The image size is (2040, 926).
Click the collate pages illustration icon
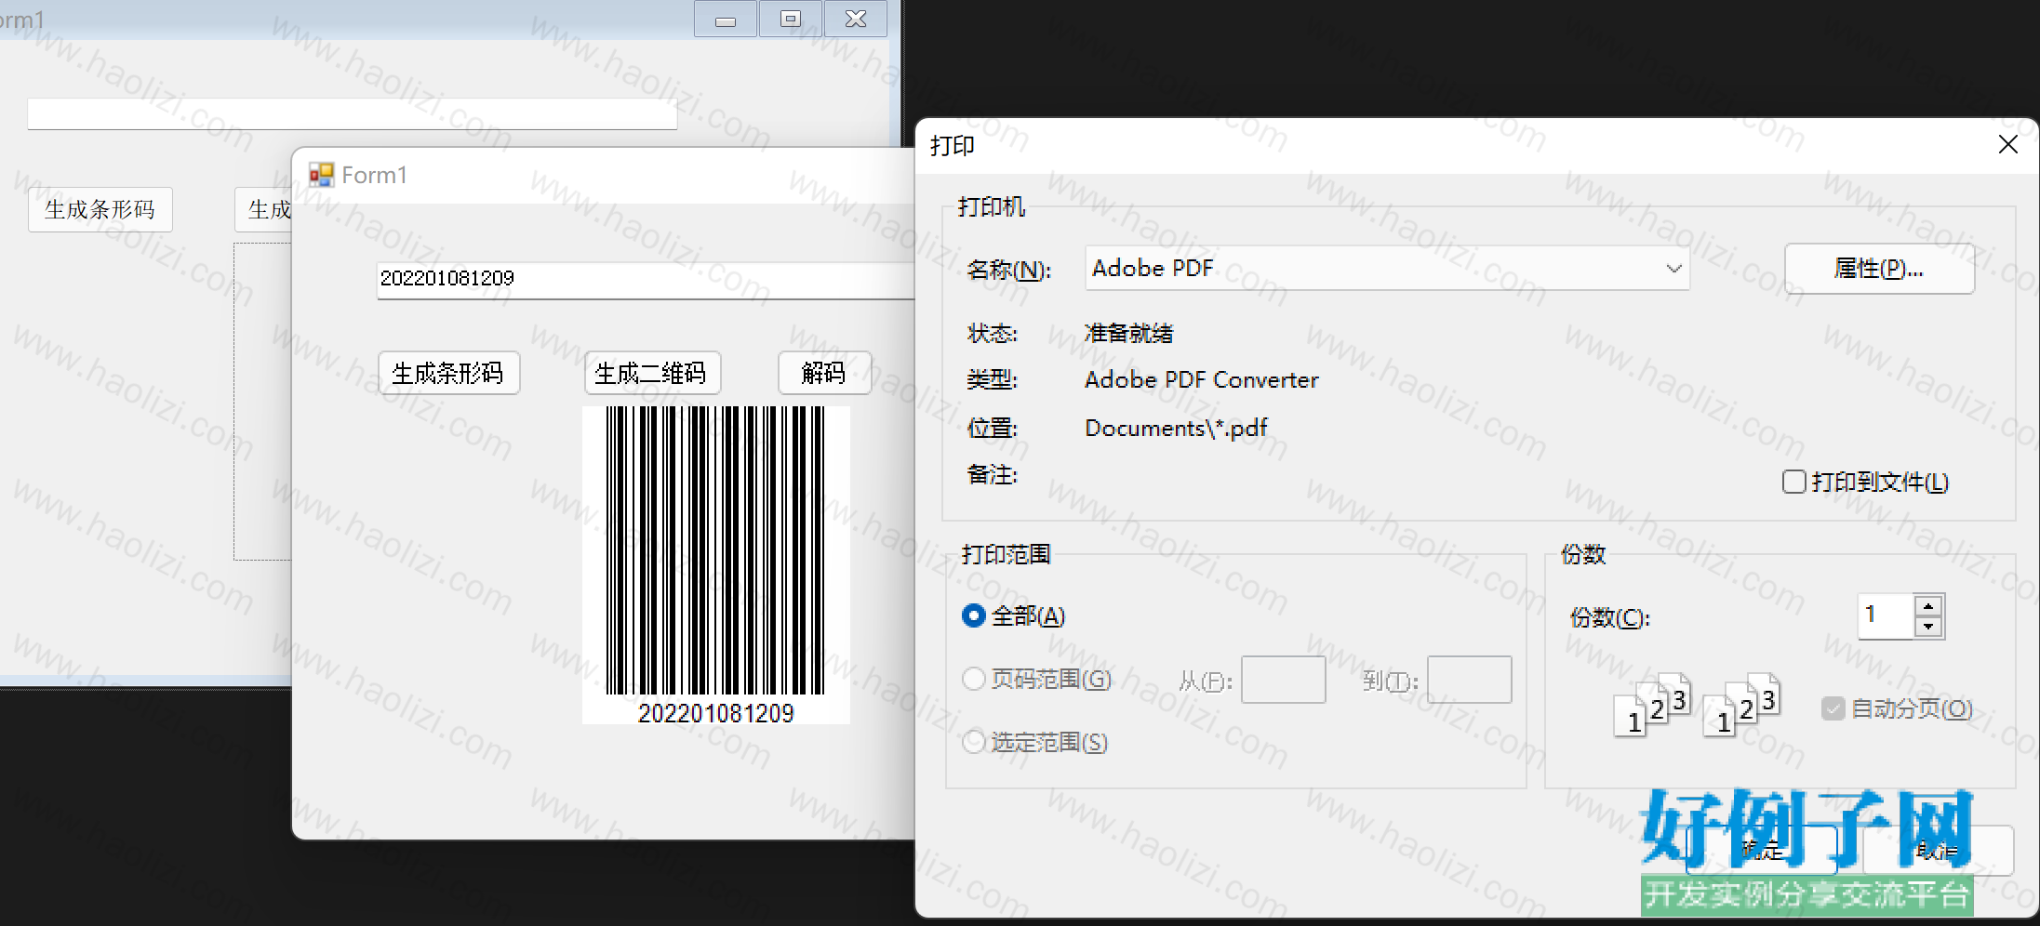point(1698,705)
